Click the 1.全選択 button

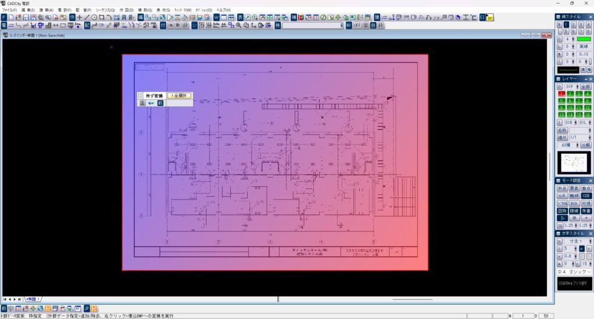click(179, 95)
